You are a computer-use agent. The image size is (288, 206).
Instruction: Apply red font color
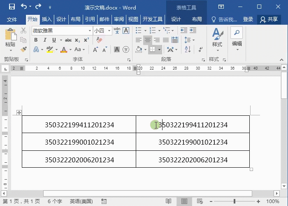pyautogui.click(x=64, y=49)
